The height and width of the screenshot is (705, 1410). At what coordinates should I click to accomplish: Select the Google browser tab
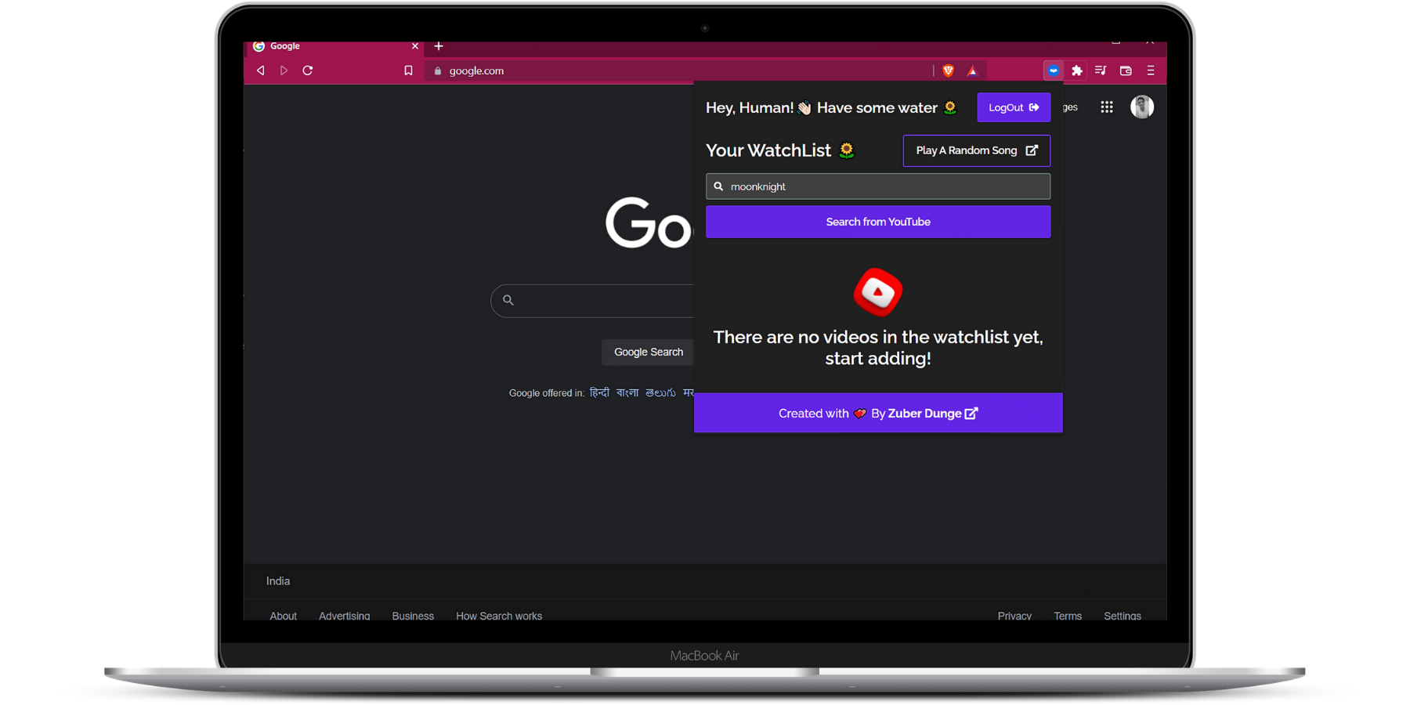point(336,47)
